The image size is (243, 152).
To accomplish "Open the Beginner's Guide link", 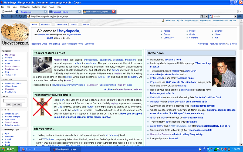I will pos(39,44).
